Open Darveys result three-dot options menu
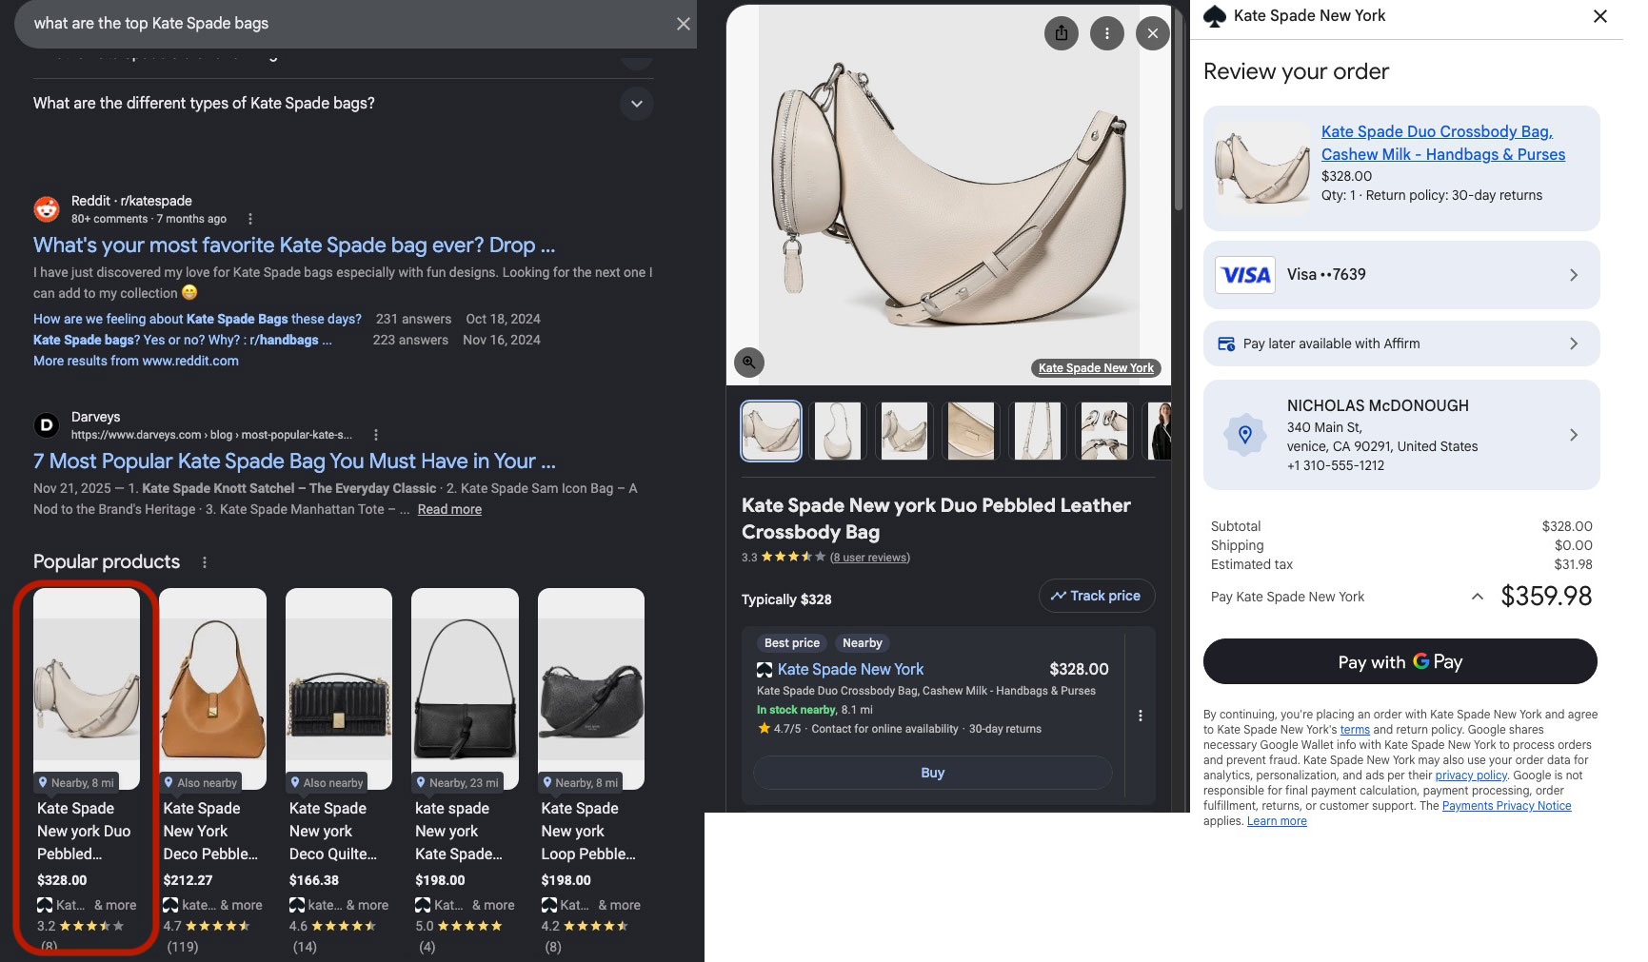This screenshot has width=1648, height=962. [376, 435]
